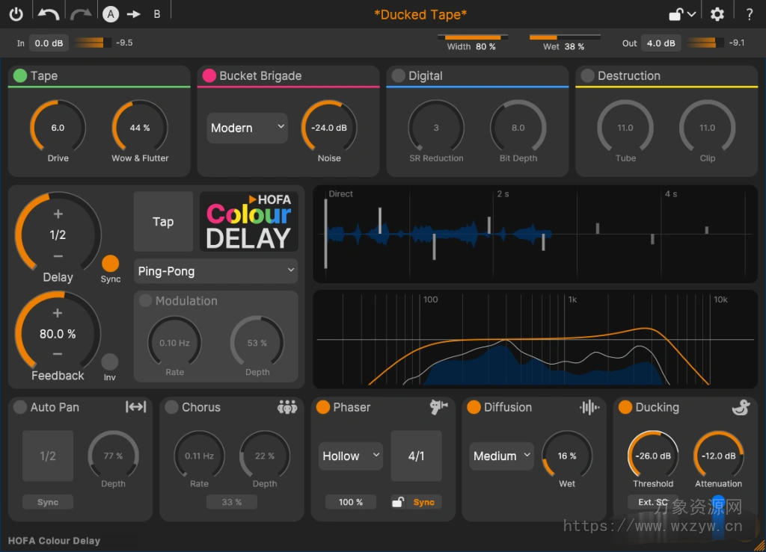Open the Ducked Tape preset menu

[420, 14]
